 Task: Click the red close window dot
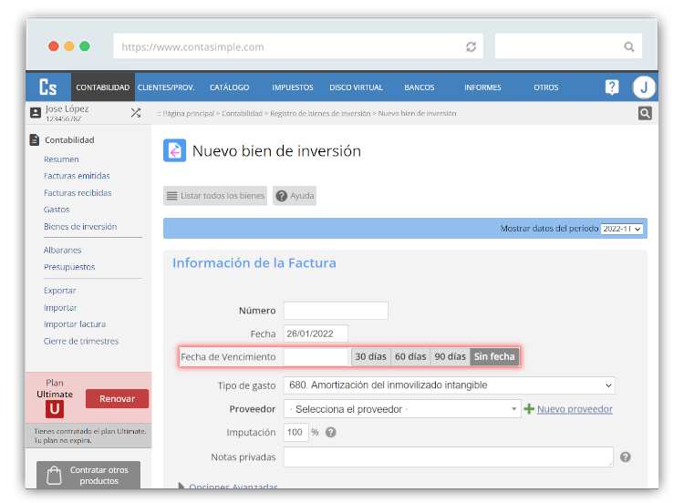pos(54,46)
